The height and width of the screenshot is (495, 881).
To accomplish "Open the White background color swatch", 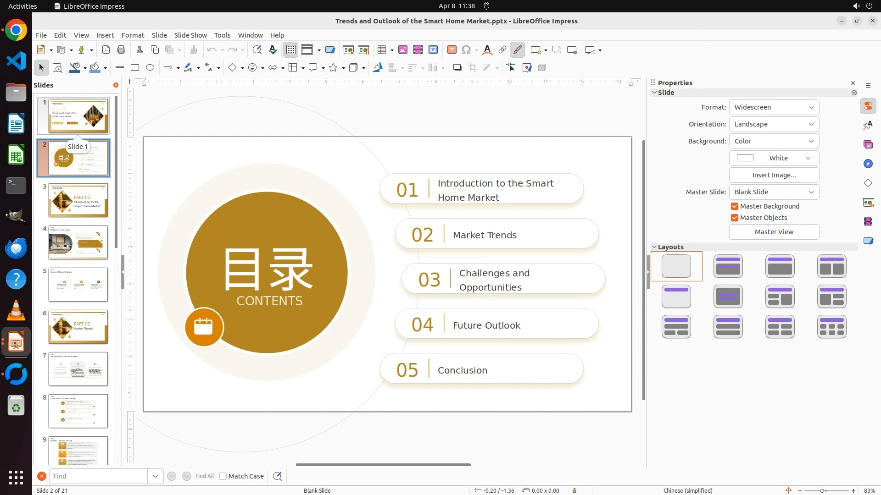I will [774, 158].
